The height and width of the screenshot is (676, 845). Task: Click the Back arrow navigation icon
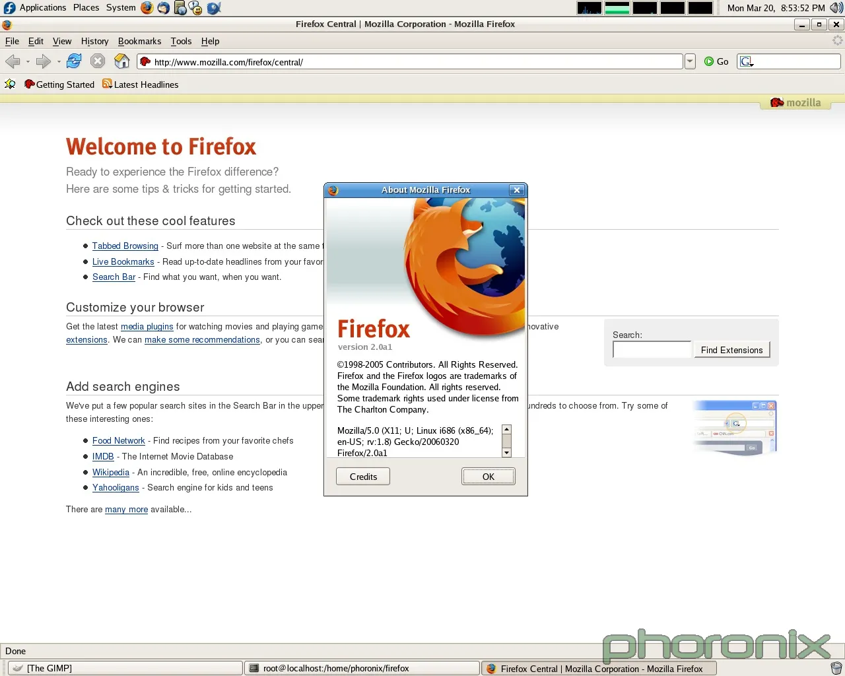(13, 61)
